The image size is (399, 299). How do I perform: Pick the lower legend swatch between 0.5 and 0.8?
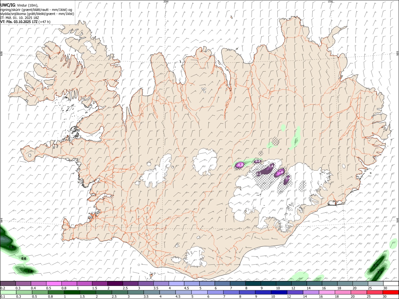[40, 292]
